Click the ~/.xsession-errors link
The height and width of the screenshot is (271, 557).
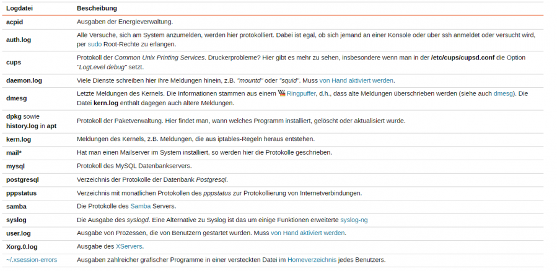pos(32,260)
